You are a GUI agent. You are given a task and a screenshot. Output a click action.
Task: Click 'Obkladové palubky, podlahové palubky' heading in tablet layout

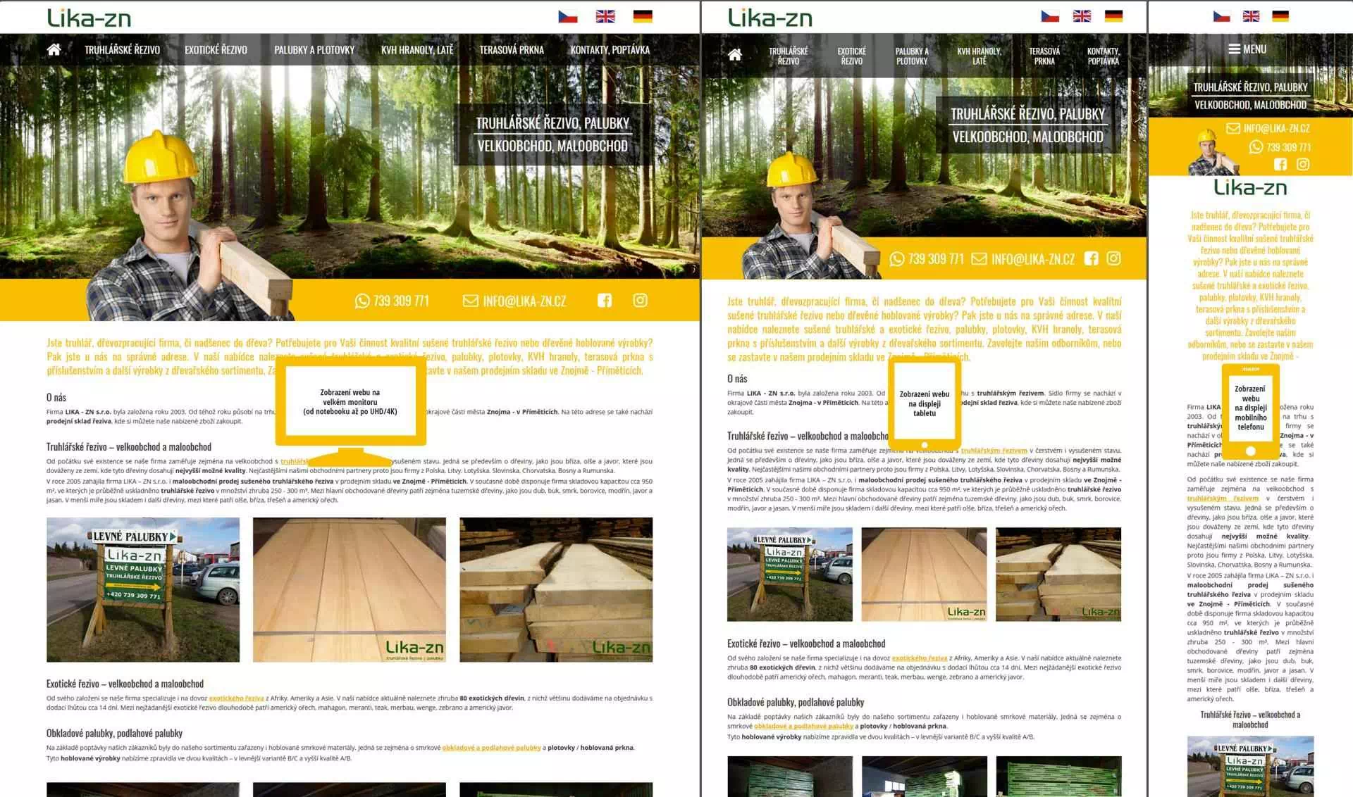point(796,702)
